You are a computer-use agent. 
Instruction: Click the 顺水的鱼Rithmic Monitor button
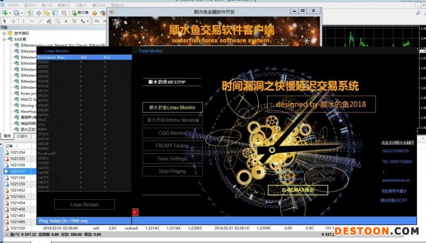click(173, 120)
